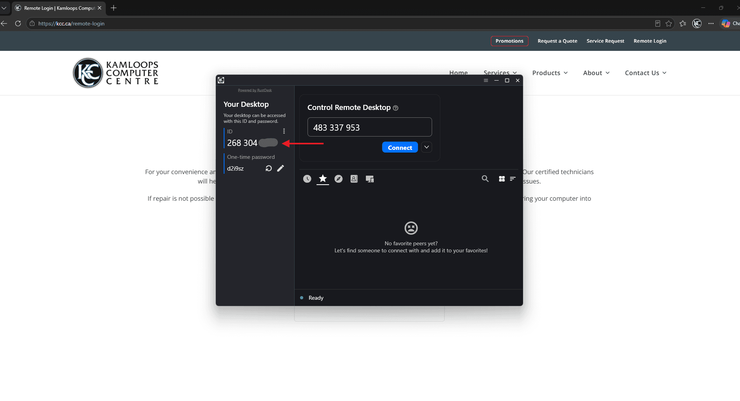The image size is (740, 401).
Task: Click the remote ID input field
Action: [370, 127]
